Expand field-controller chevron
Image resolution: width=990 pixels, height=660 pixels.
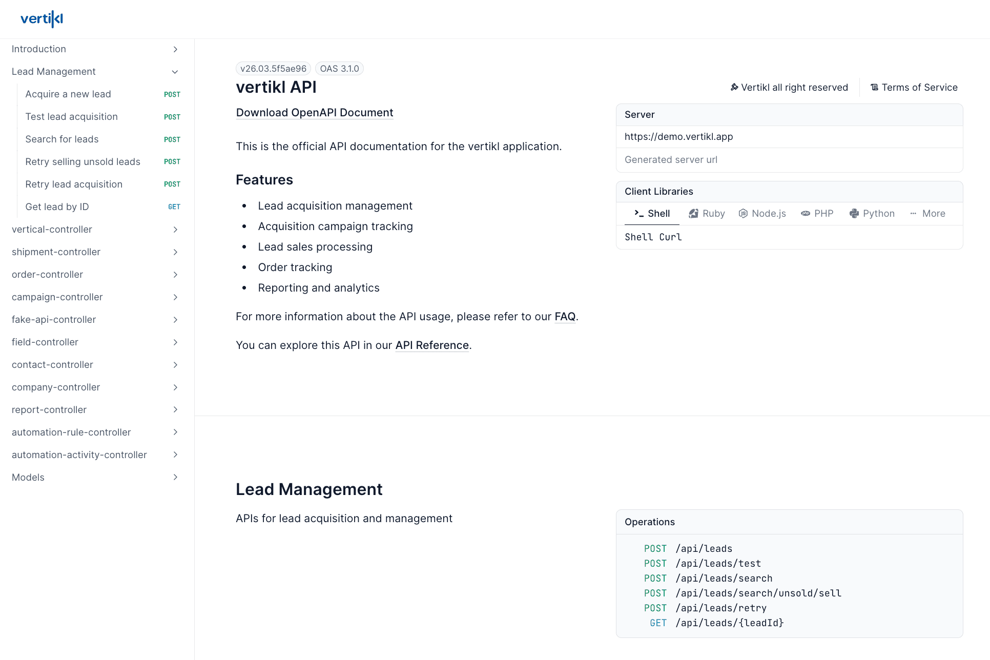tap(175, 342)
